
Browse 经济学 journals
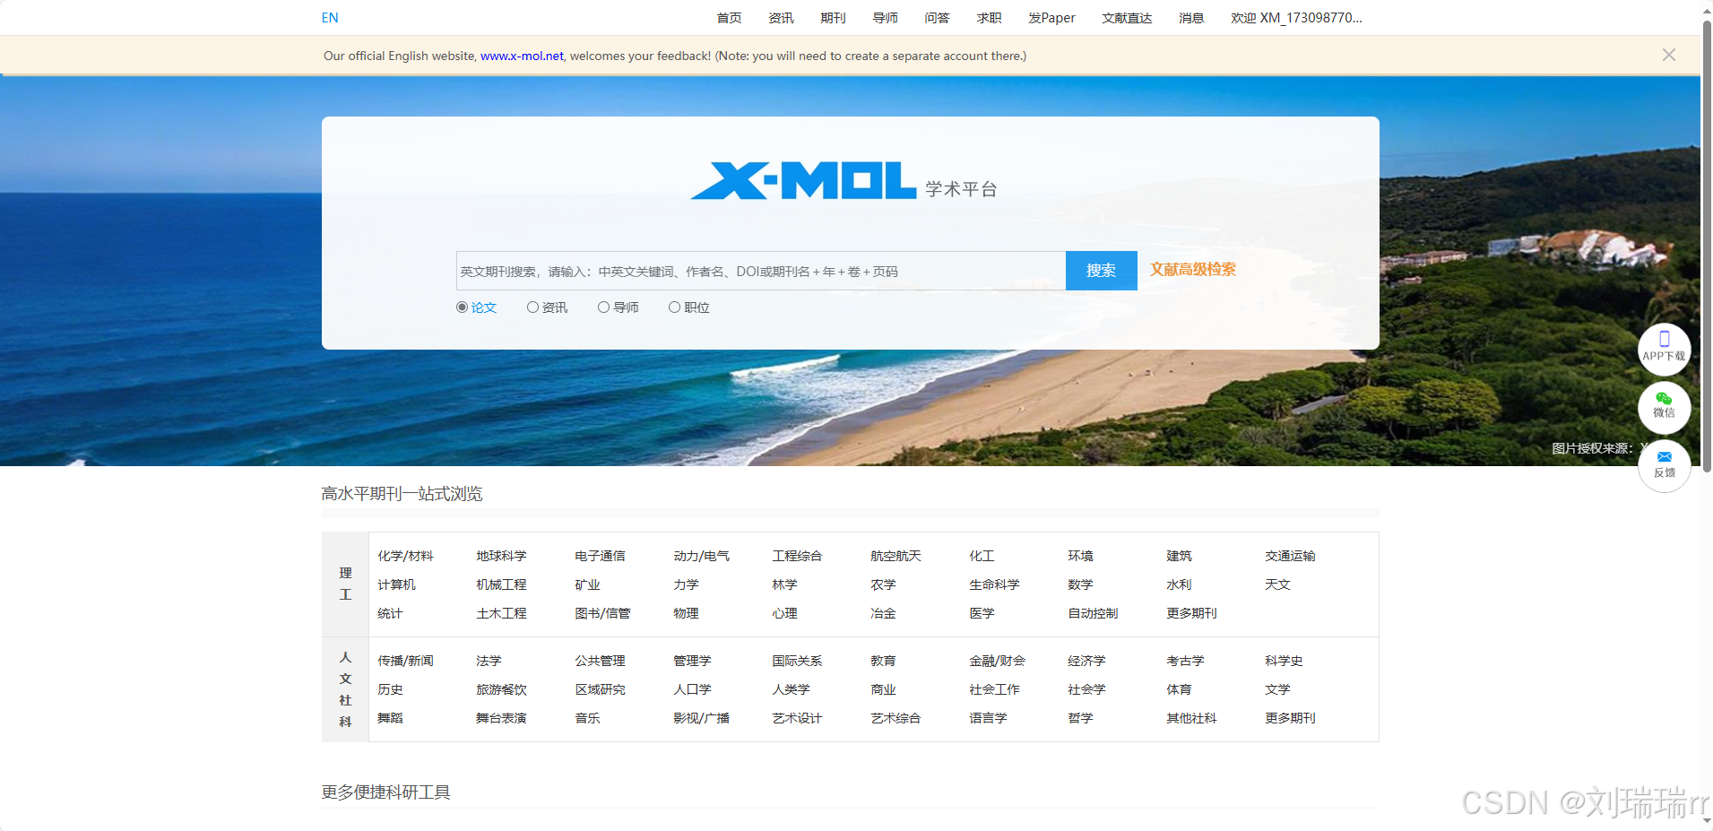point(1086,661)
